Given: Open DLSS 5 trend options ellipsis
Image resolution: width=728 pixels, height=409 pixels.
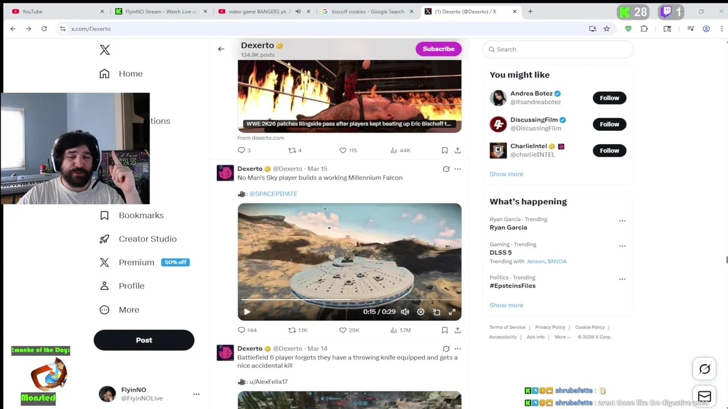Looking at the screenshot, I should point(622,246).
